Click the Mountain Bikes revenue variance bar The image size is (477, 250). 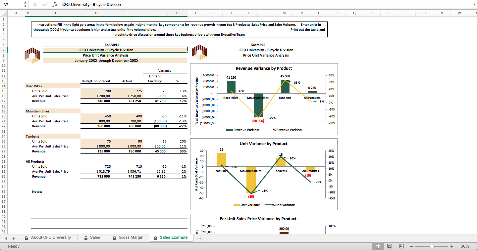click(x=258, y=105)
